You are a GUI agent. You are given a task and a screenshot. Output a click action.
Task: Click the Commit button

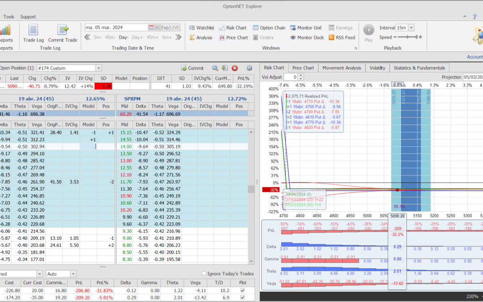(193, 68)
